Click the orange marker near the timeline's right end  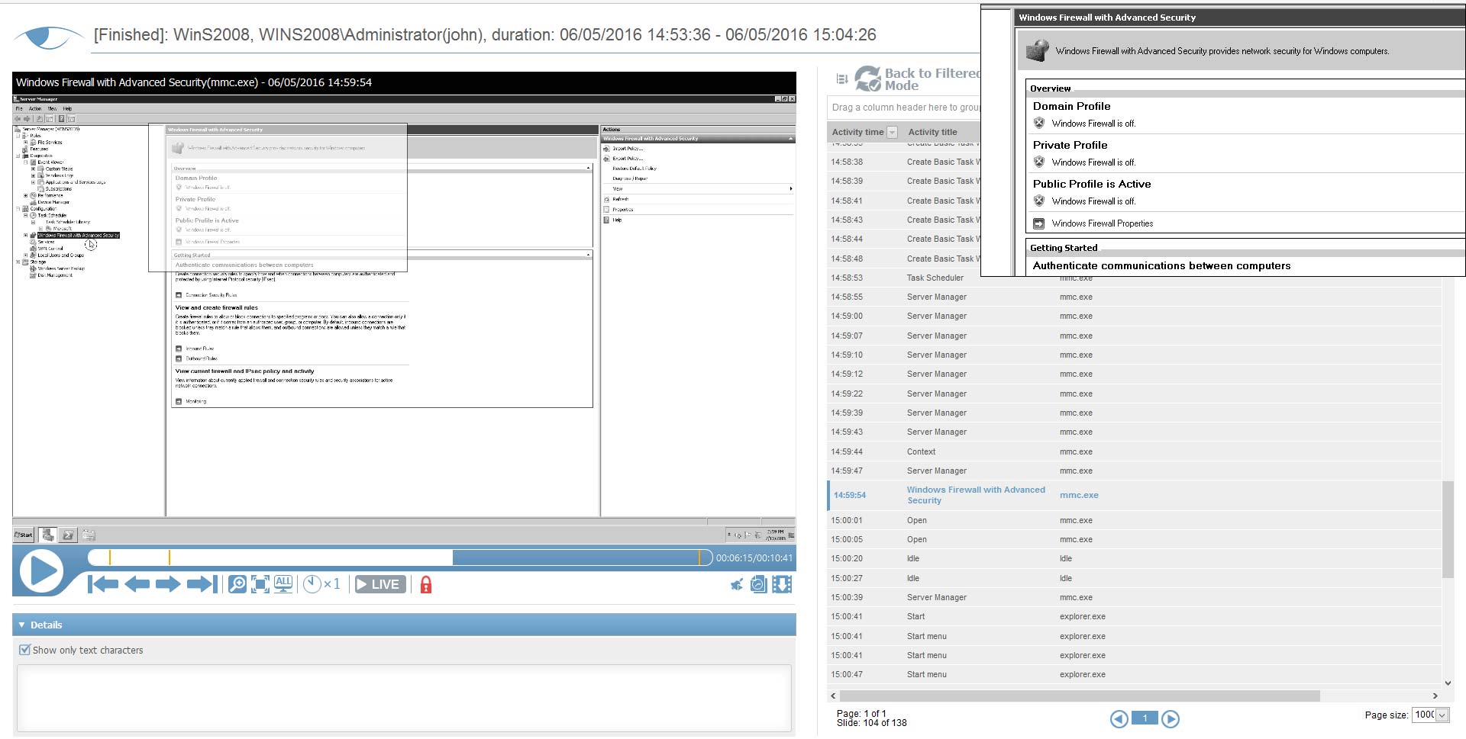(699, 557)
